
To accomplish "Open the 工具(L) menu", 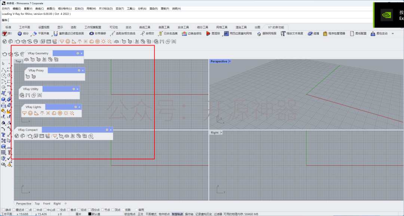I will (x=131, y=9).
